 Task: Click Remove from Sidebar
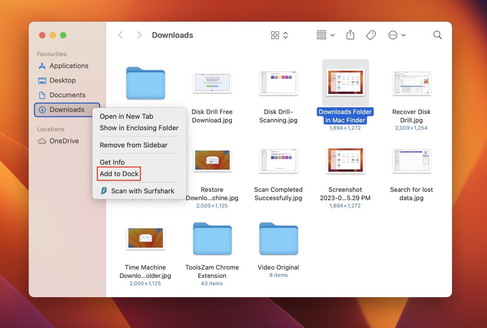click(133, 145)
